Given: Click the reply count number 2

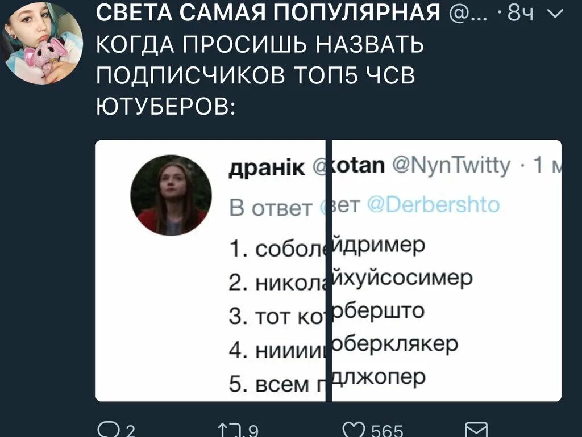Looking at the screenshot, I should tap(130, 431).
